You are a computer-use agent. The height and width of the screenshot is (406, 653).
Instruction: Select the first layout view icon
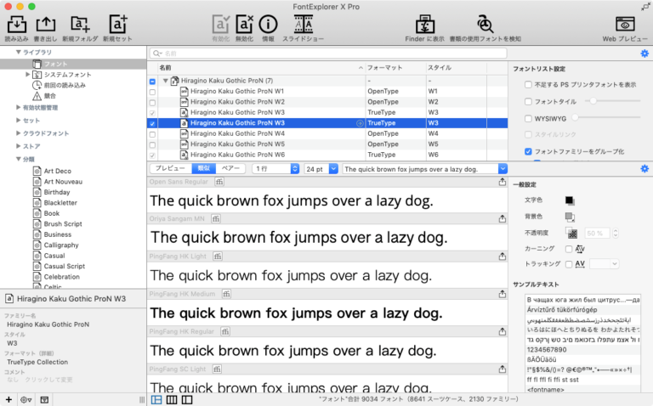[156, 400]
